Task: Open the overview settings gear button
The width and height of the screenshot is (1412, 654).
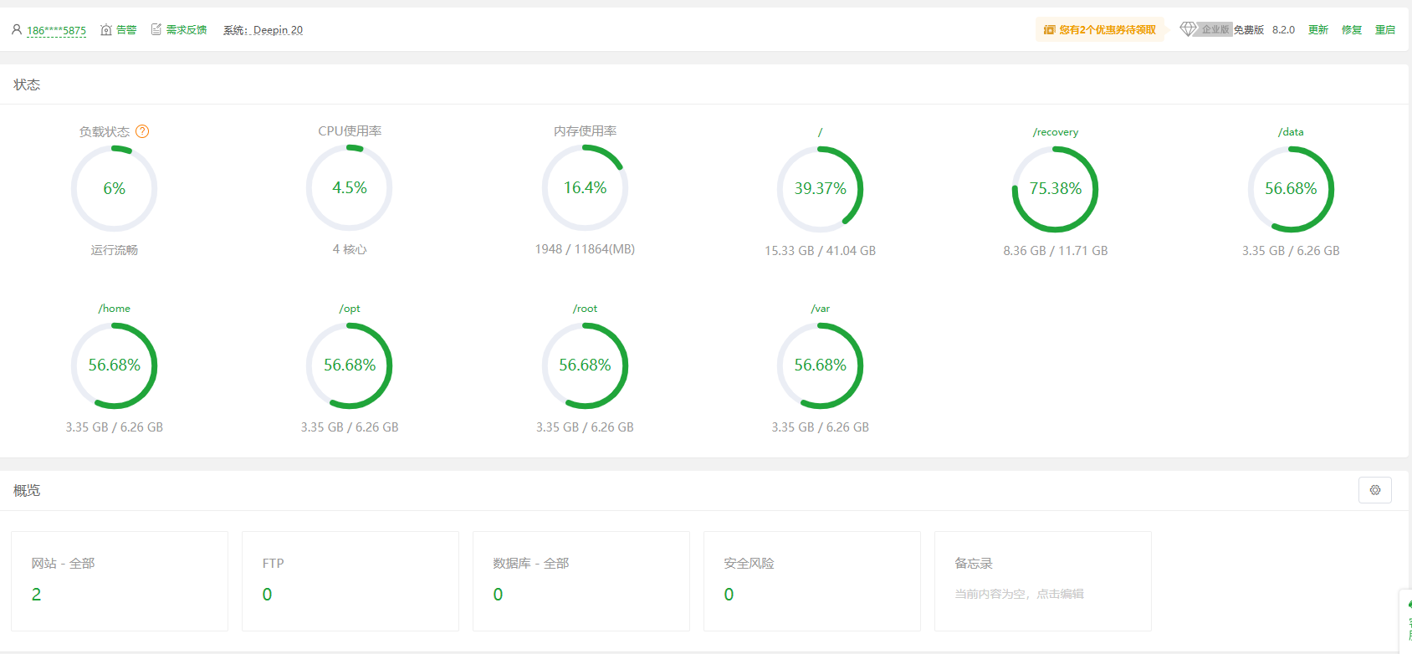Action: click(1375, 490)
